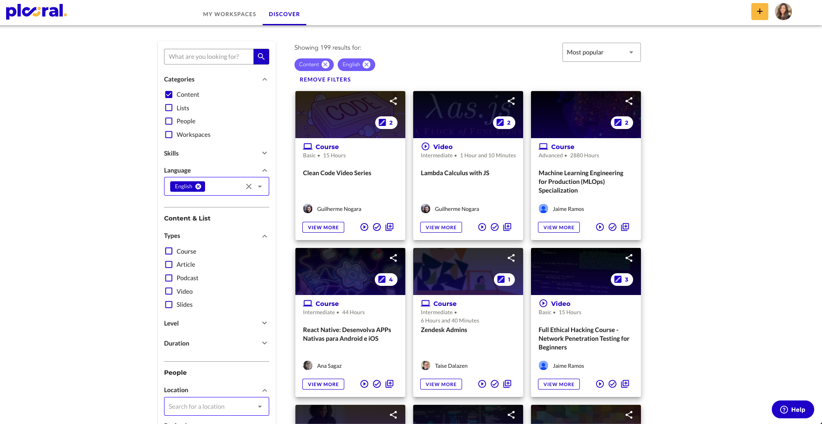Uncheck the Content category filter
The width and height of the screenshot is (822, 424).
(x=169, y=94)
